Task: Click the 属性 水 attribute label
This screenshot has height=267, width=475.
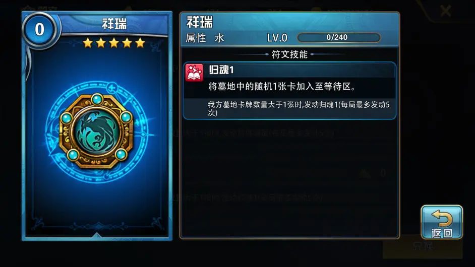Action: [x=205, y=38]
